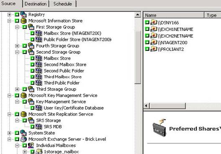Screen dimensions: 221x154
Task: Click the Public Folder Store (NTAGENT200) icon
Action: pos(39,40)
